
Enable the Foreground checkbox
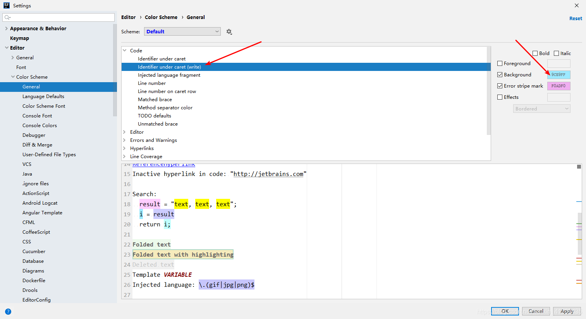coord(500,64)
